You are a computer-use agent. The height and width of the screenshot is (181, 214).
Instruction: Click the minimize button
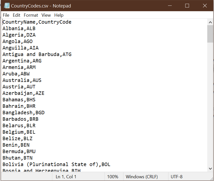click(x=170, y=5)
